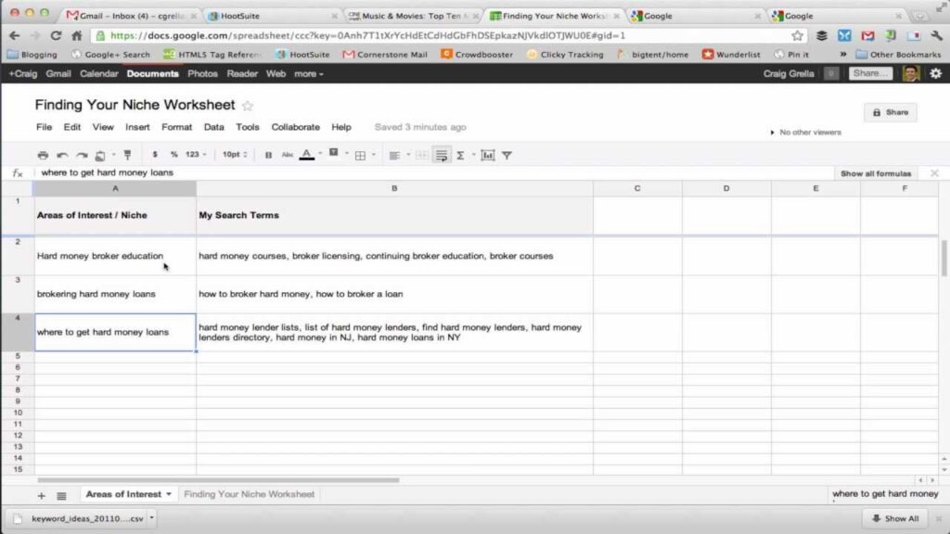
Task: Open text color dropdown arrow
Action: [320, 154]
